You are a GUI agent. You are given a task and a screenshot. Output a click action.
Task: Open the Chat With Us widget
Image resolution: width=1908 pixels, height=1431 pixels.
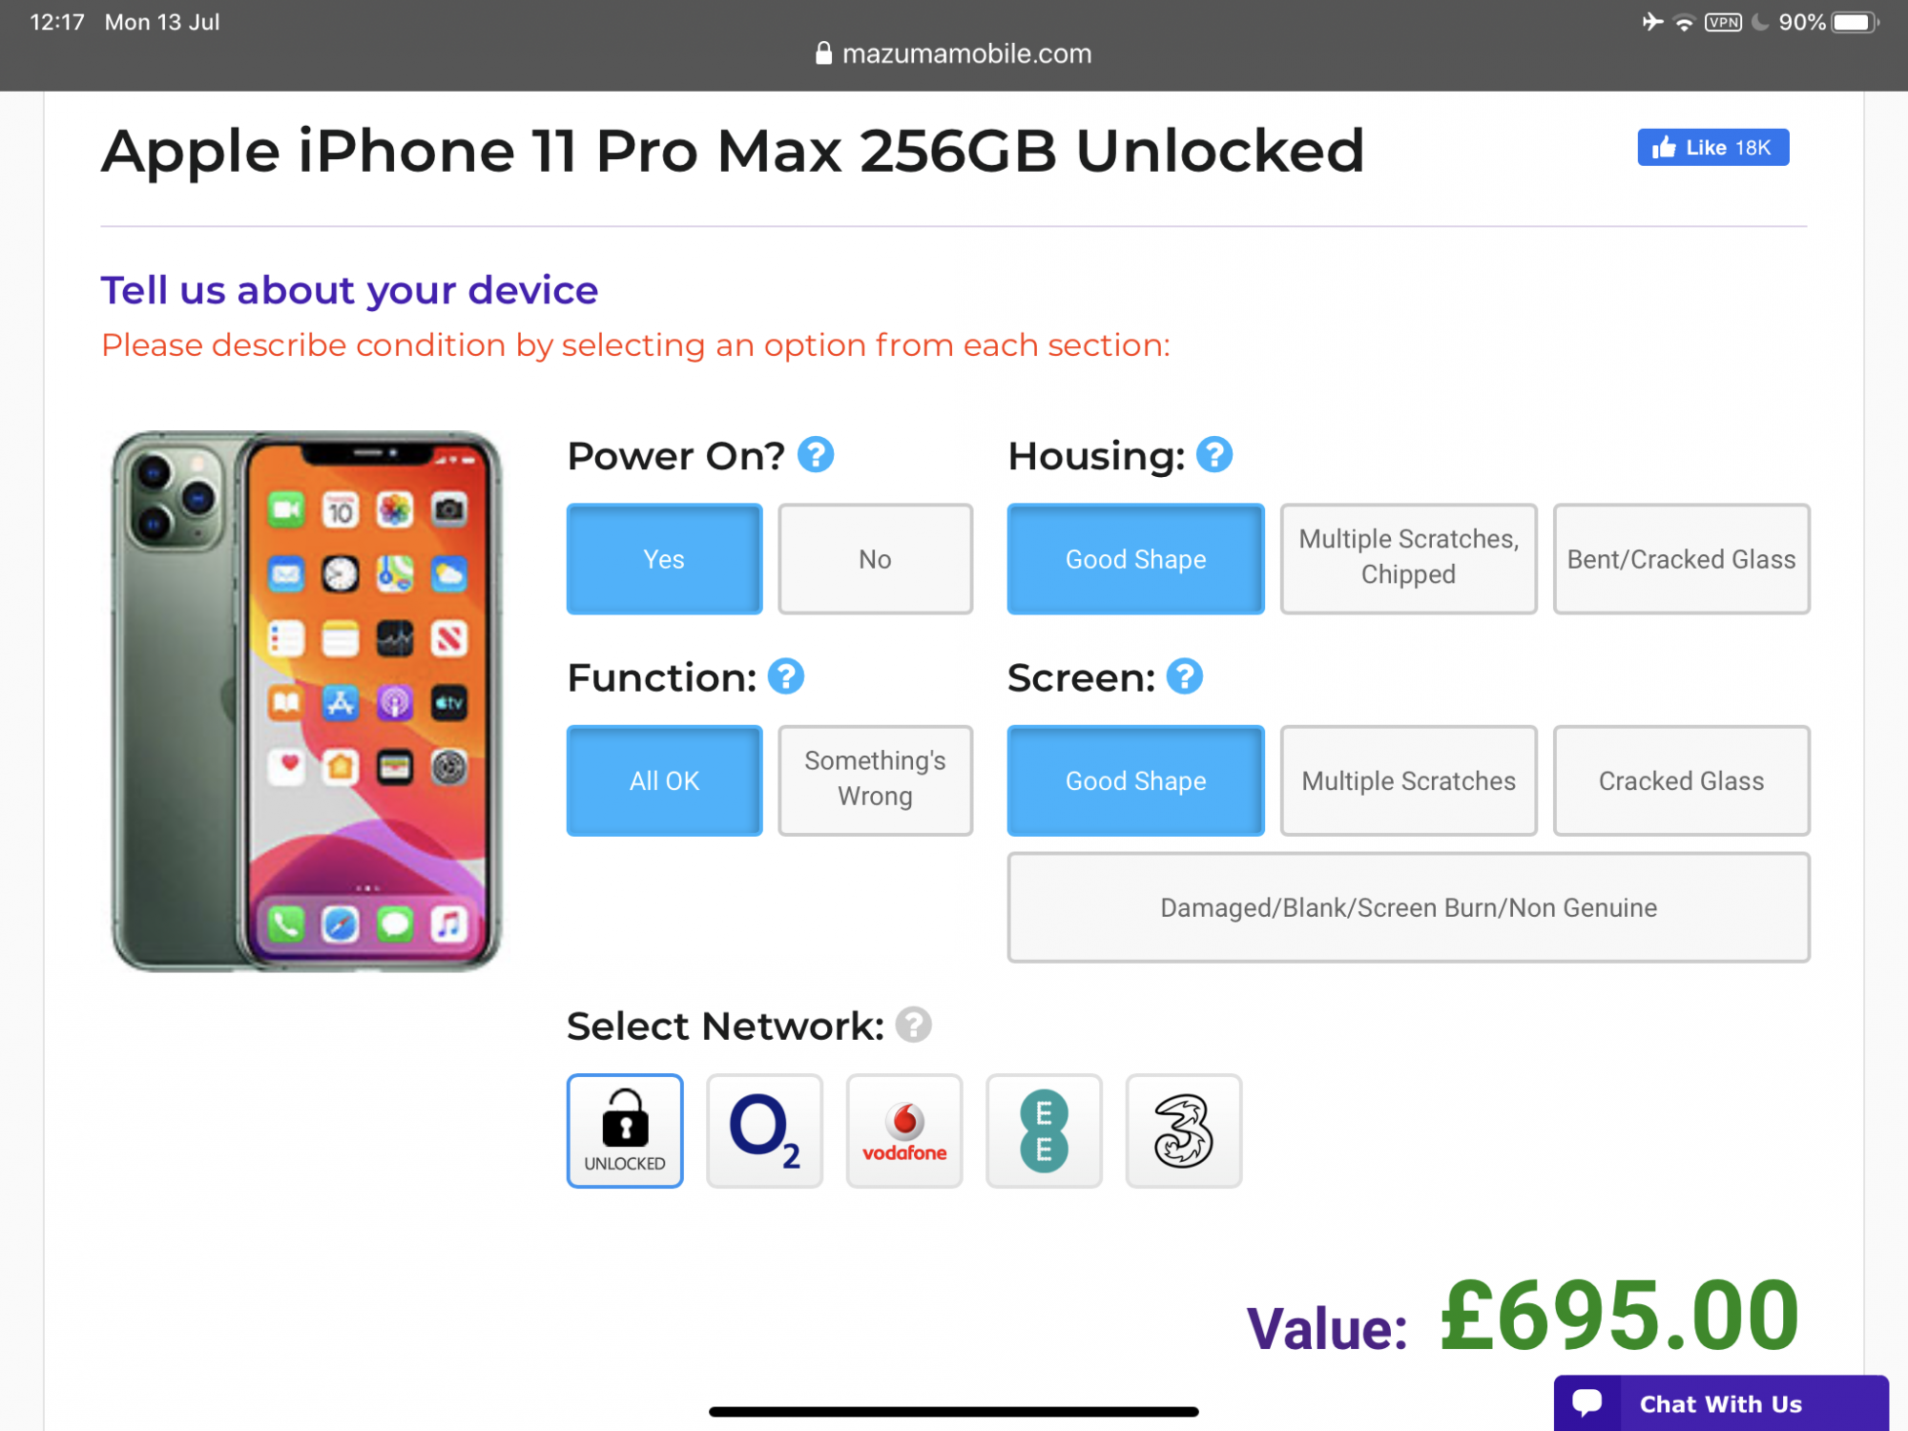1721,1403
